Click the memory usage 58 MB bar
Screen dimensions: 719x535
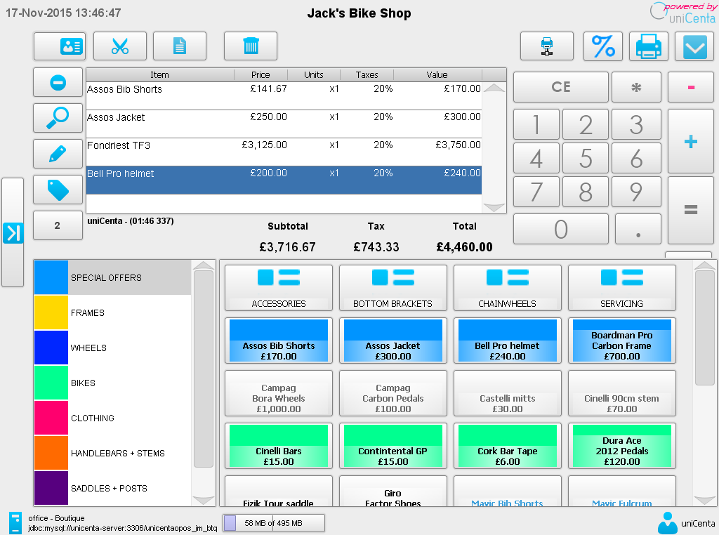(274, 523)
